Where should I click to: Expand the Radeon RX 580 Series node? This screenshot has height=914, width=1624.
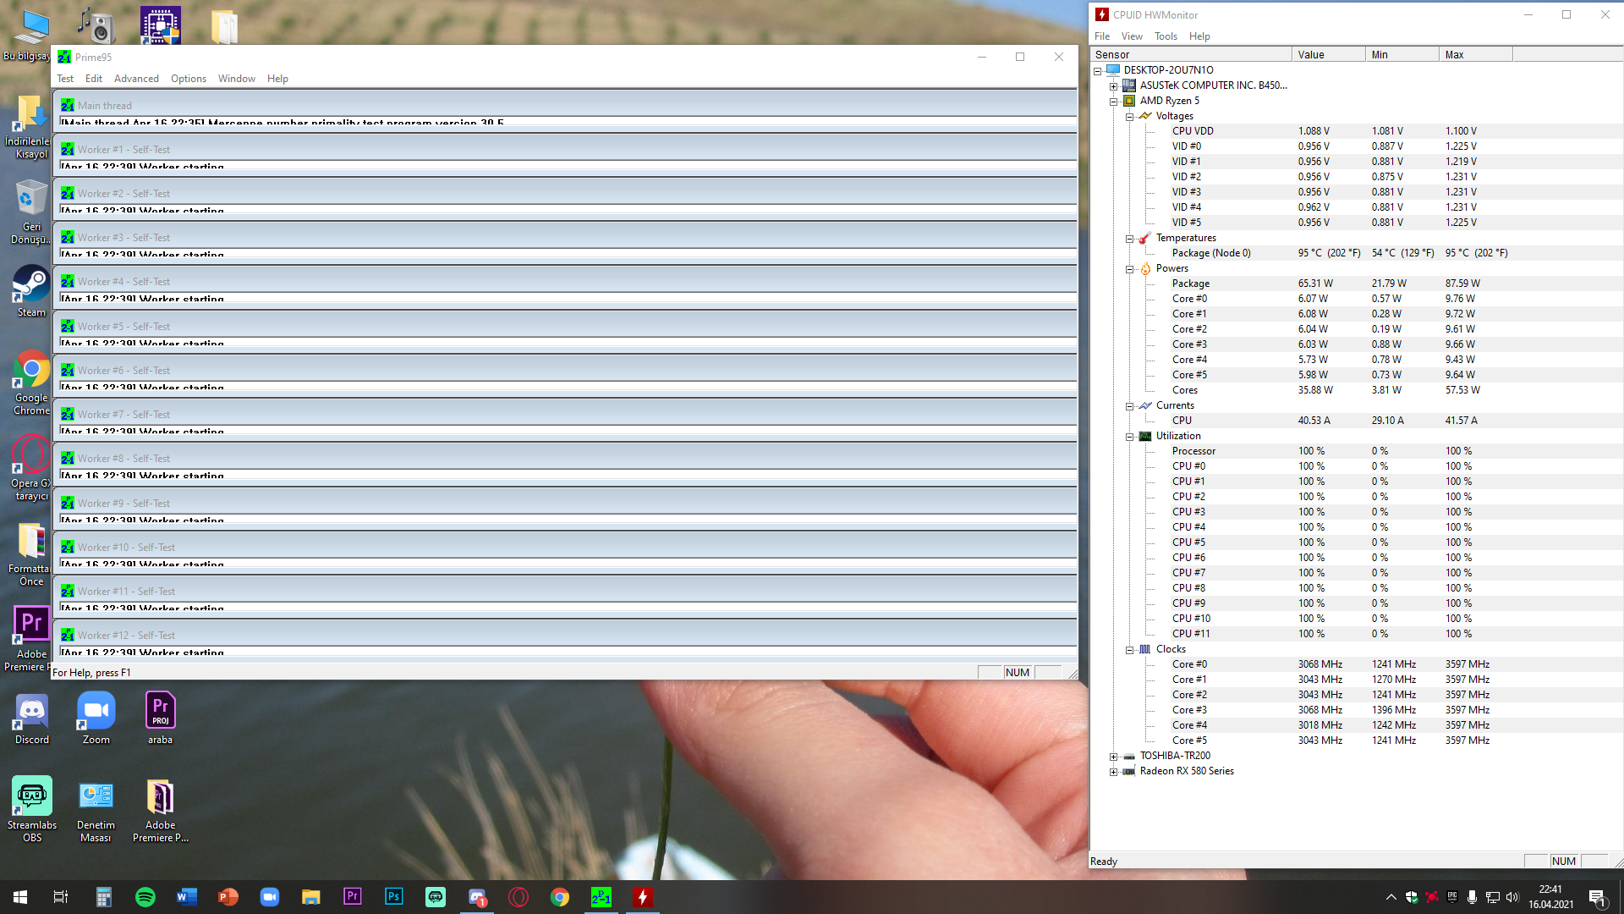1113,772
